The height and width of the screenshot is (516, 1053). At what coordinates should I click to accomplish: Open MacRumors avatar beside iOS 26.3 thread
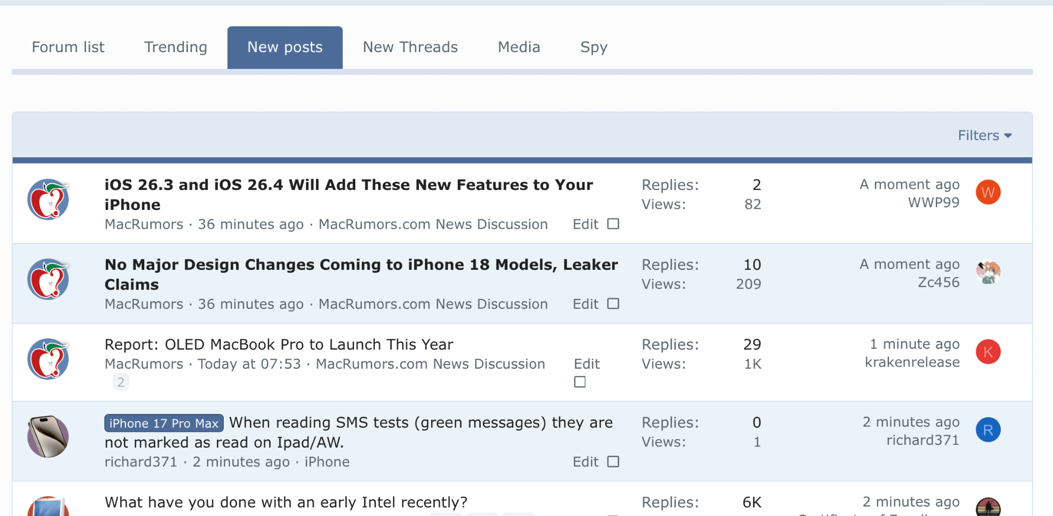pos(48,199)
